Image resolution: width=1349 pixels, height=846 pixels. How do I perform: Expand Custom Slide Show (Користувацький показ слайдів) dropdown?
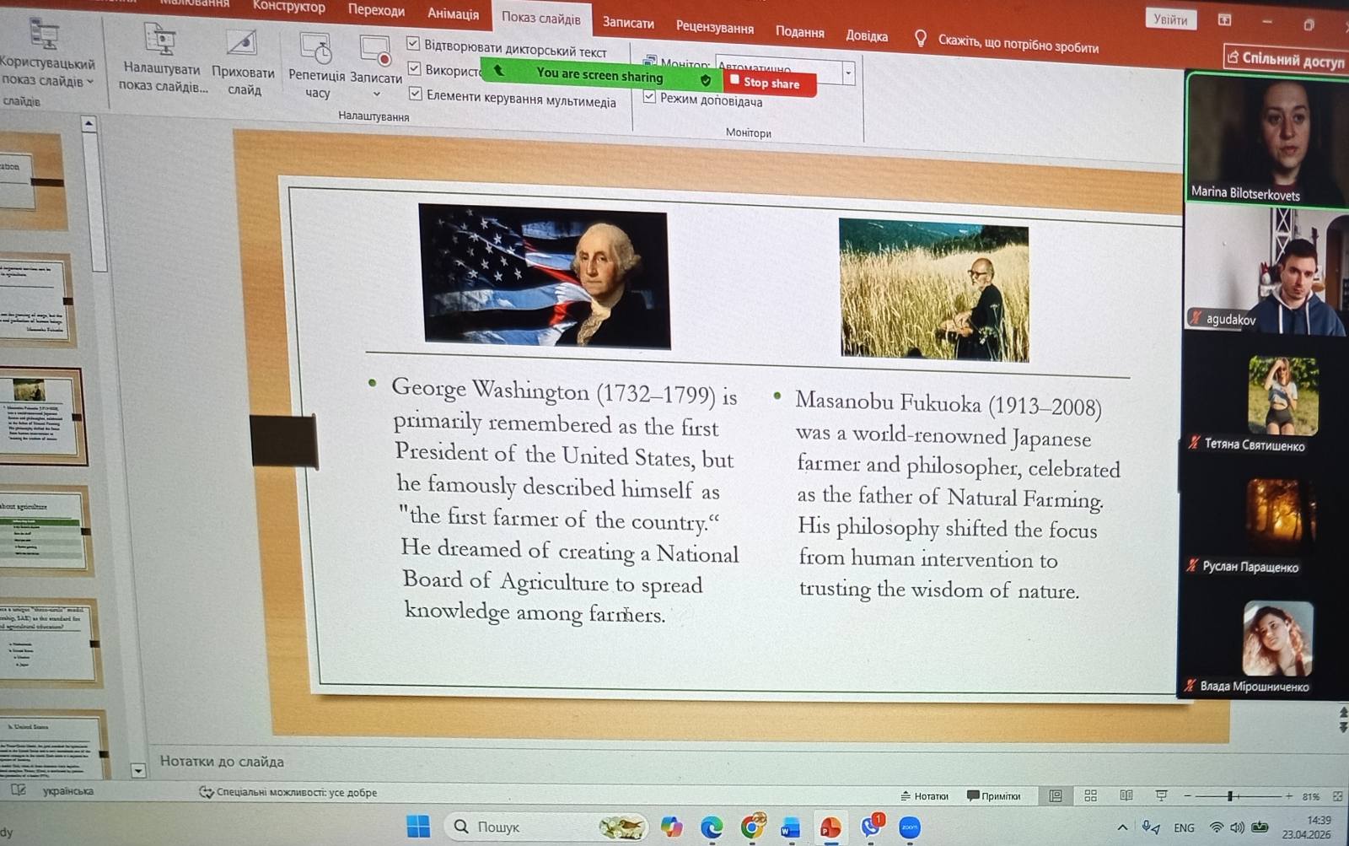click(x=89, y=82)
